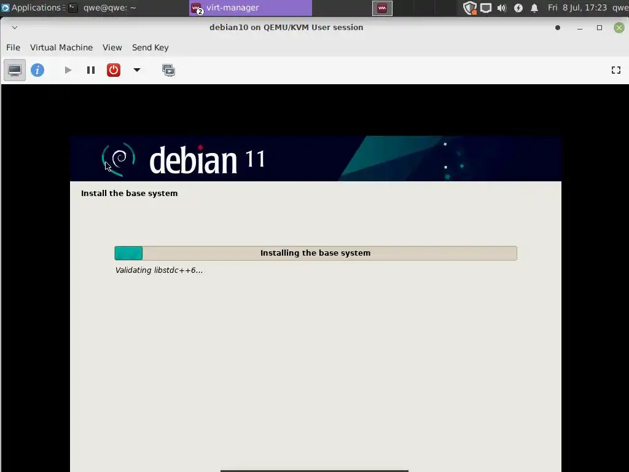Open the File menu
The image size is (629, 472).
(x=14, y=47)
